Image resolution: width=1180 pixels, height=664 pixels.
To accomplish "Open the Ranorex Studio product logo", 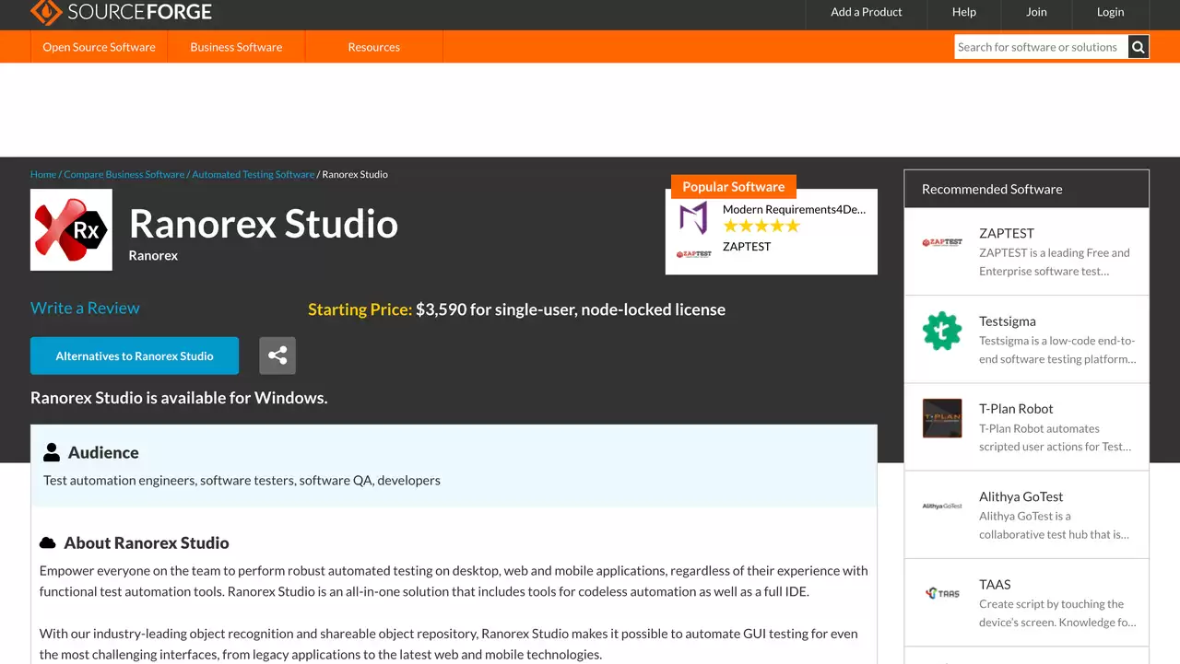I will [x=71, y=230].
